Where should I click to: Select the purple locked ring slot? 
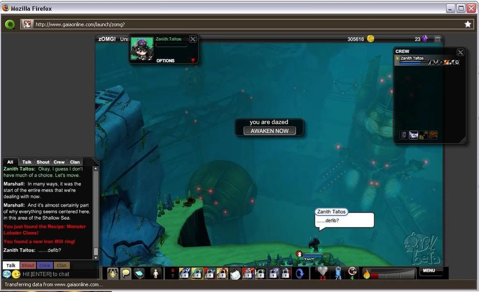coord(273,273)
